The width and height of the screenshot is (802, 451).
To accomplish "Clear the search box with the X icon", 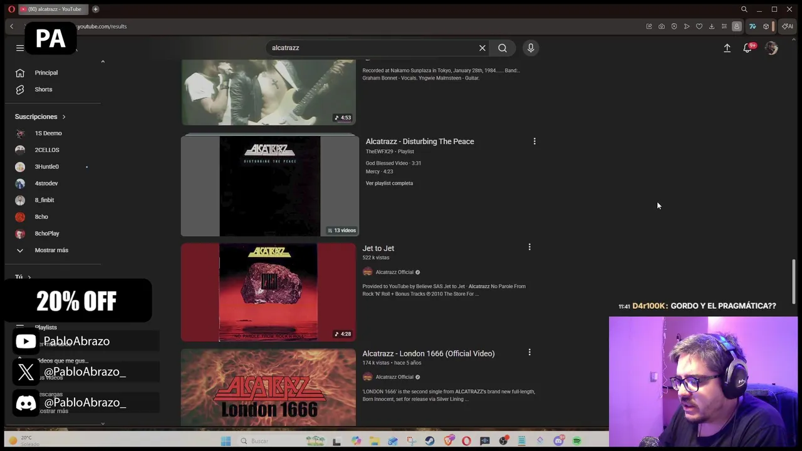I will tap(482, 48).
